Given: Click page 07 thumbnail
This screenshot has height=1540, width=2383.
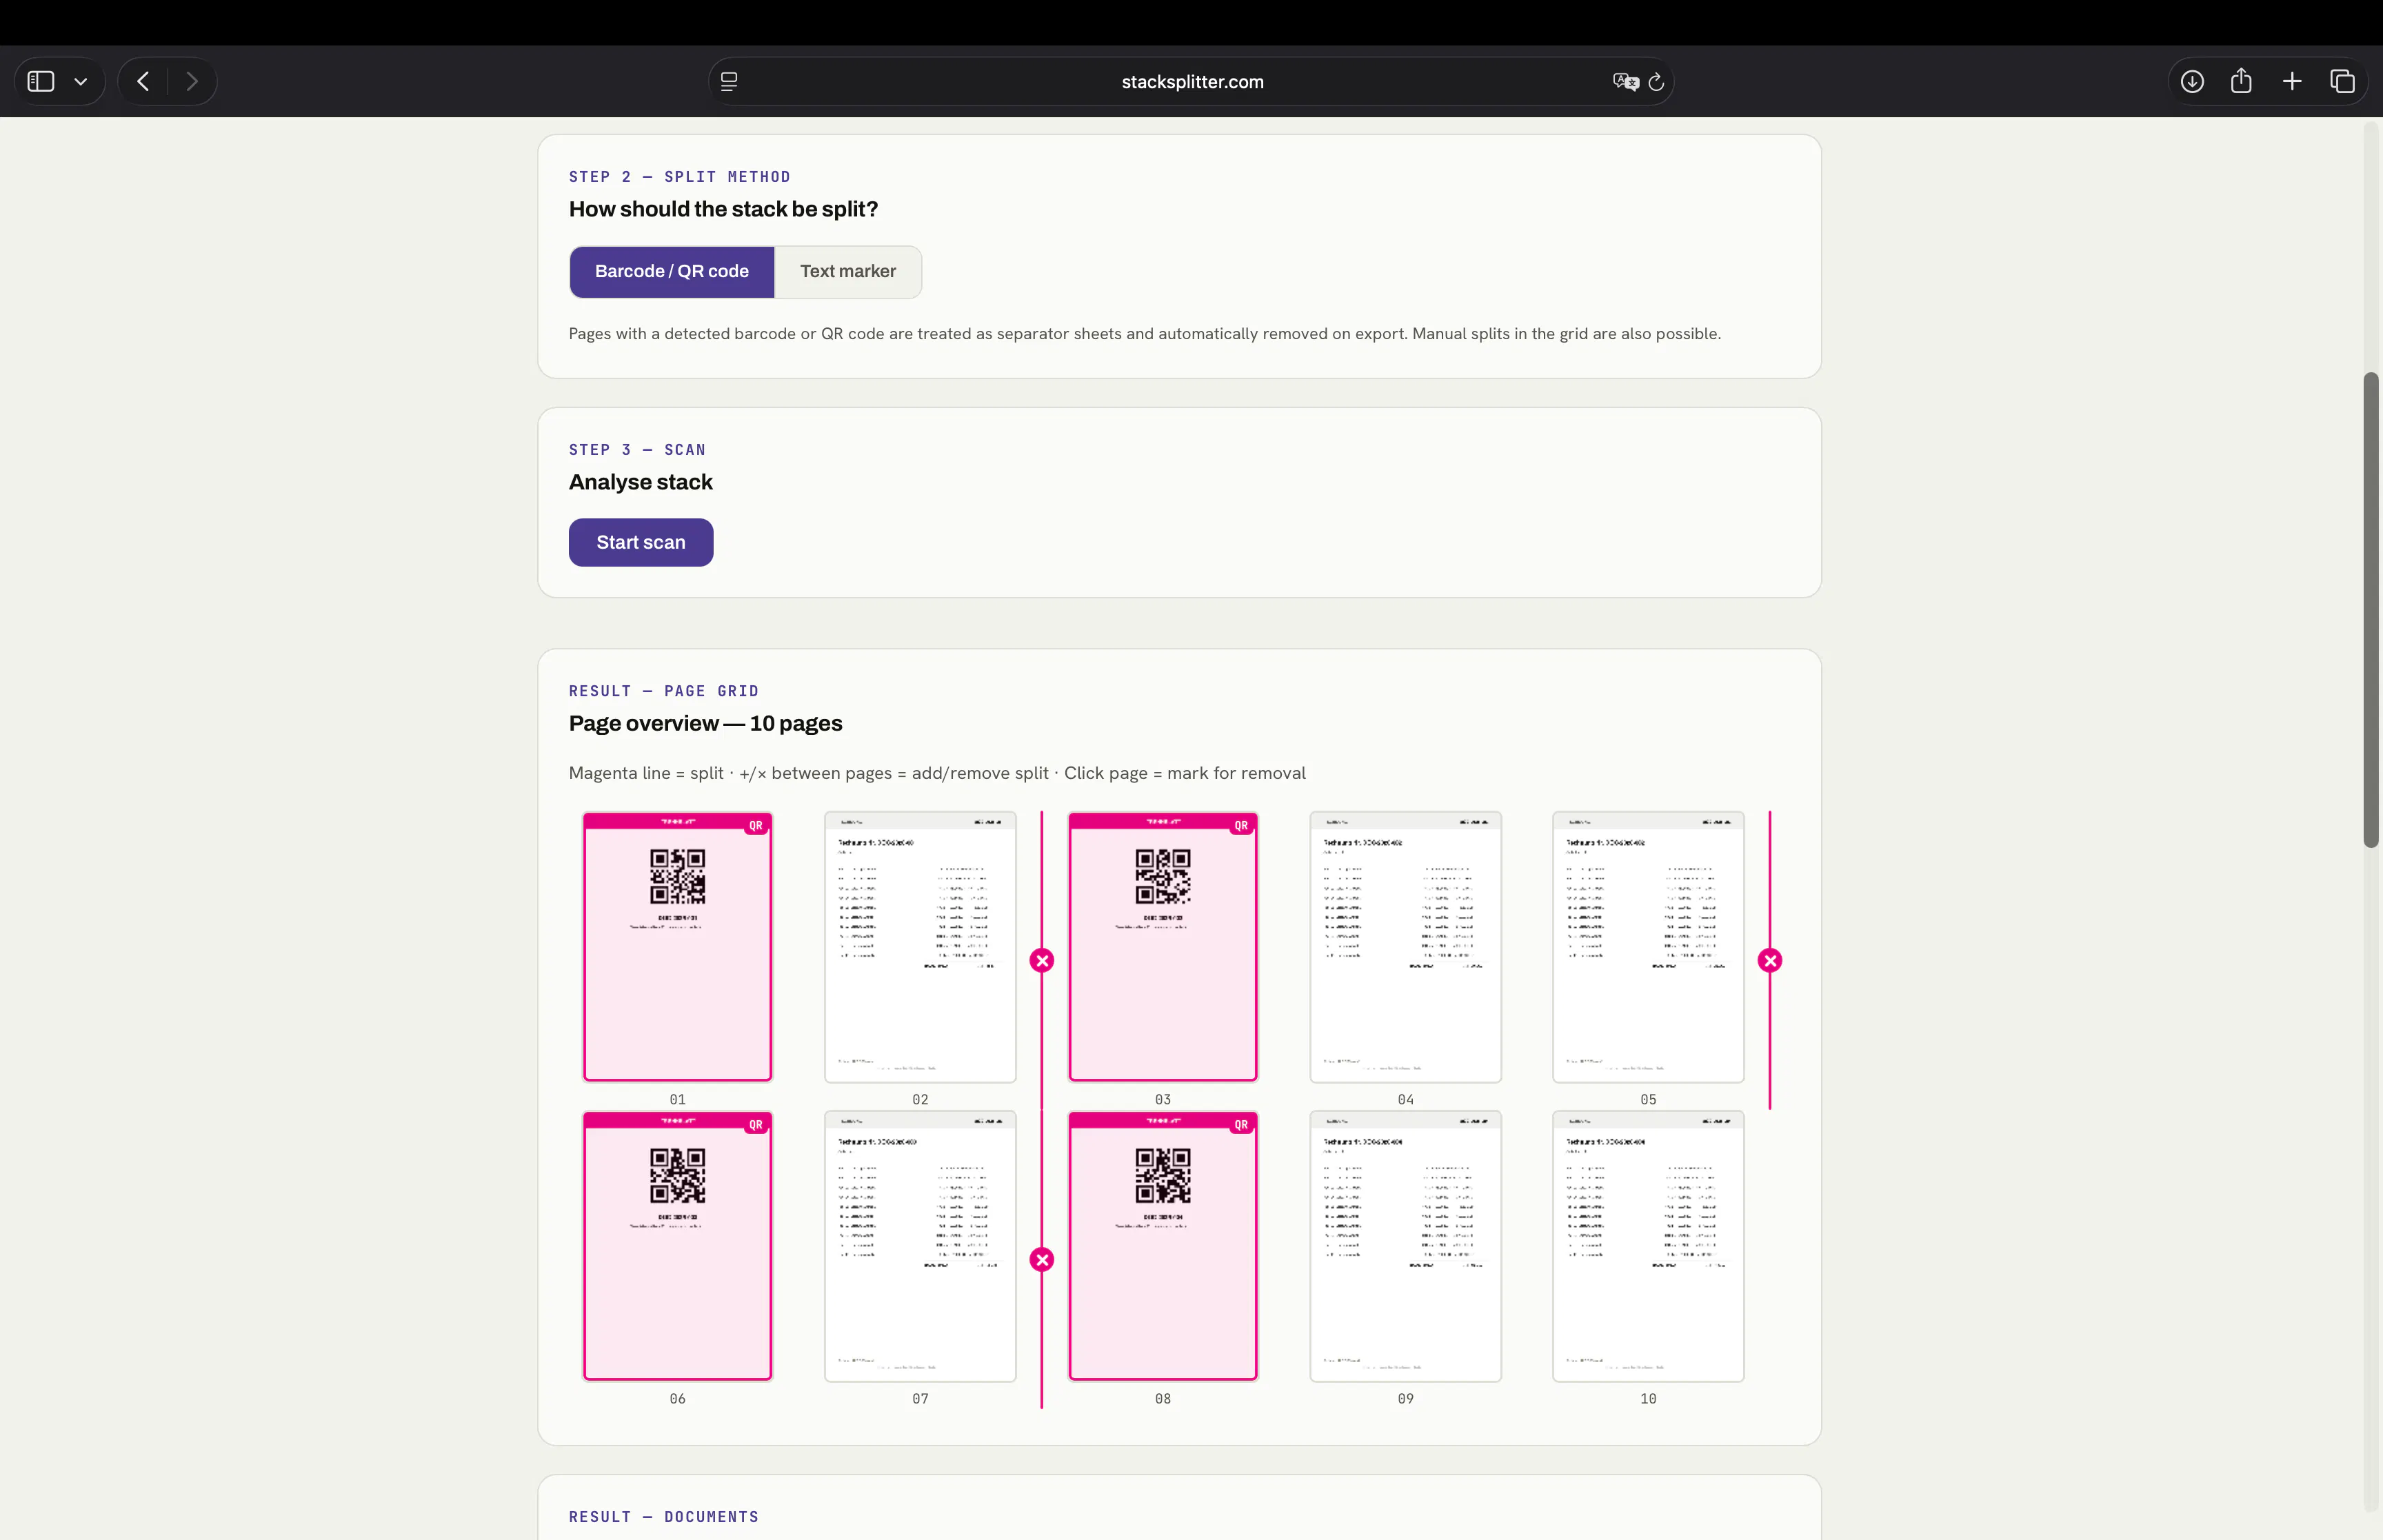Looking at the screenshot, I should tap(920, 1246).
